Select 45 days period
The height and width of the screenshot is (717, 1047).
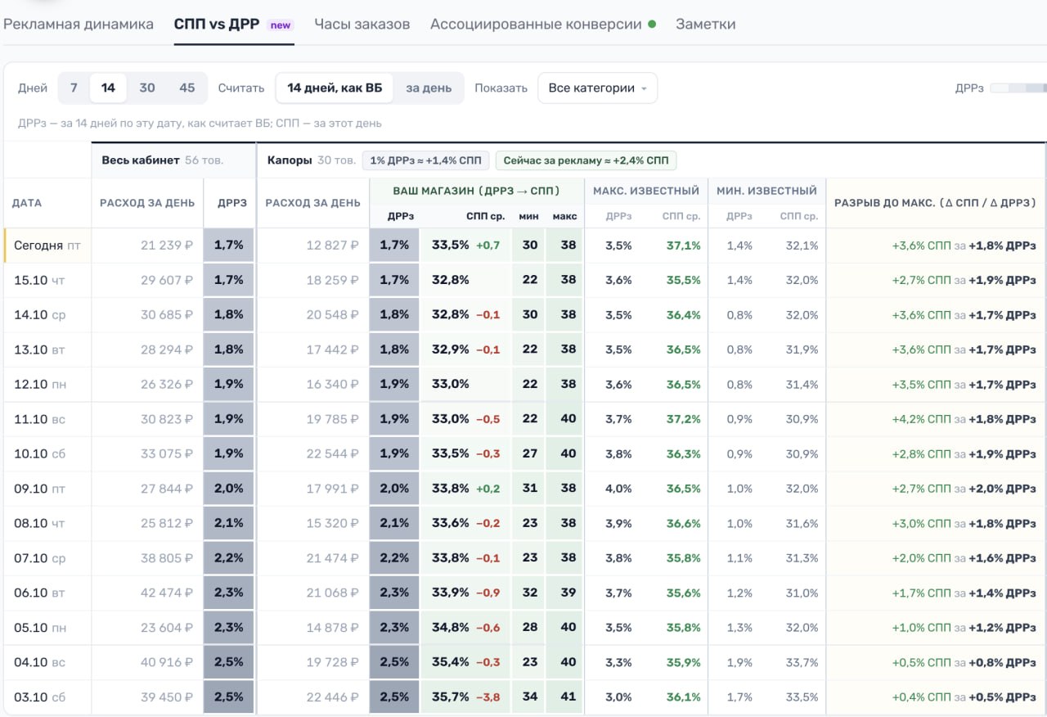point(187,88)
